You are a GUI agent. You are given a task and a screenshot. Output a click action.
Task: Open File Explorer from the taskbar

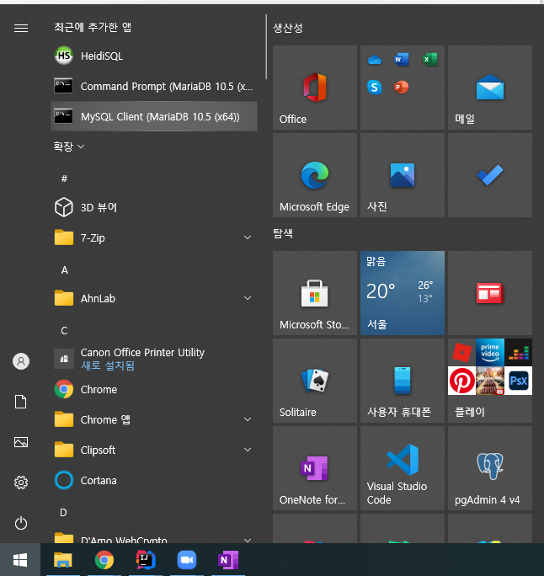pyautogui.click(x=63, y=560)
